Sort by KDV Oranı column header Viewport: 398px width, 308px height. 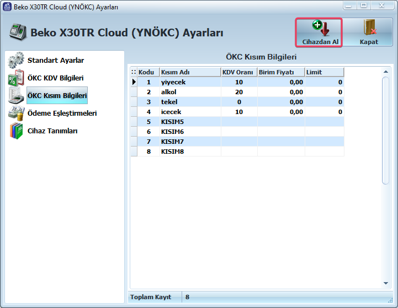point(238,72)
